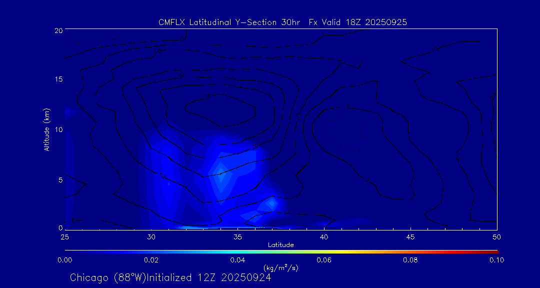Click latitude axis tick label 35
The image size is (540, 288).
coord(237,237)
